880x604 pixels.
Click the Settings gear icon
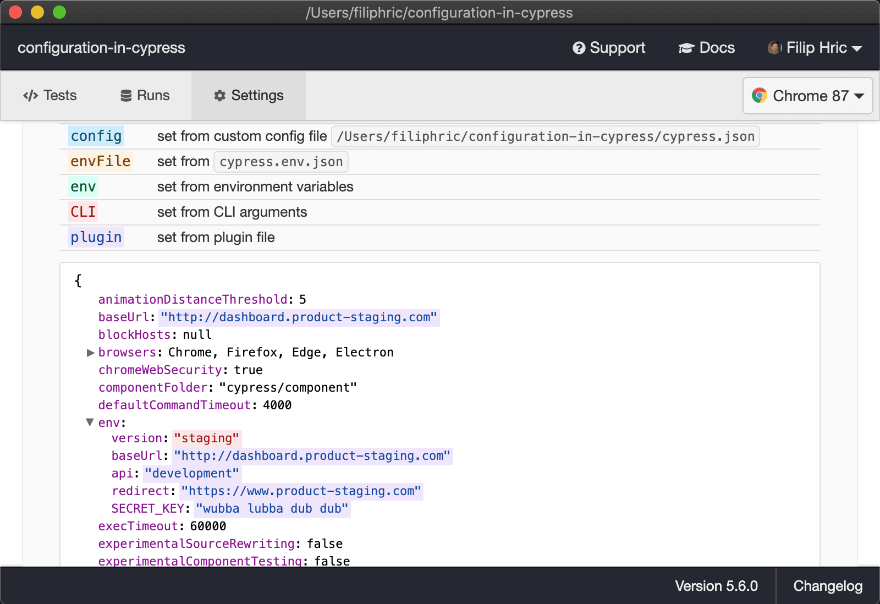click(219, 95)
